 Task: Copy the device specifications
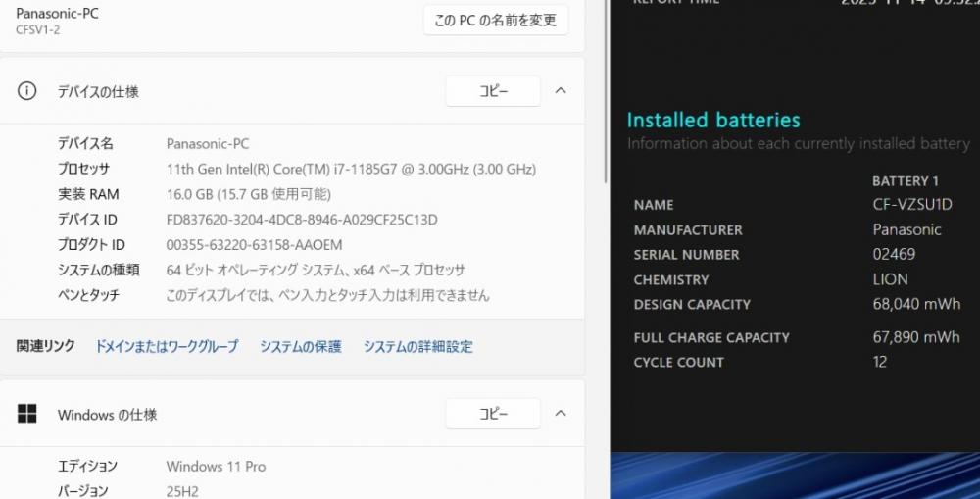493,91
